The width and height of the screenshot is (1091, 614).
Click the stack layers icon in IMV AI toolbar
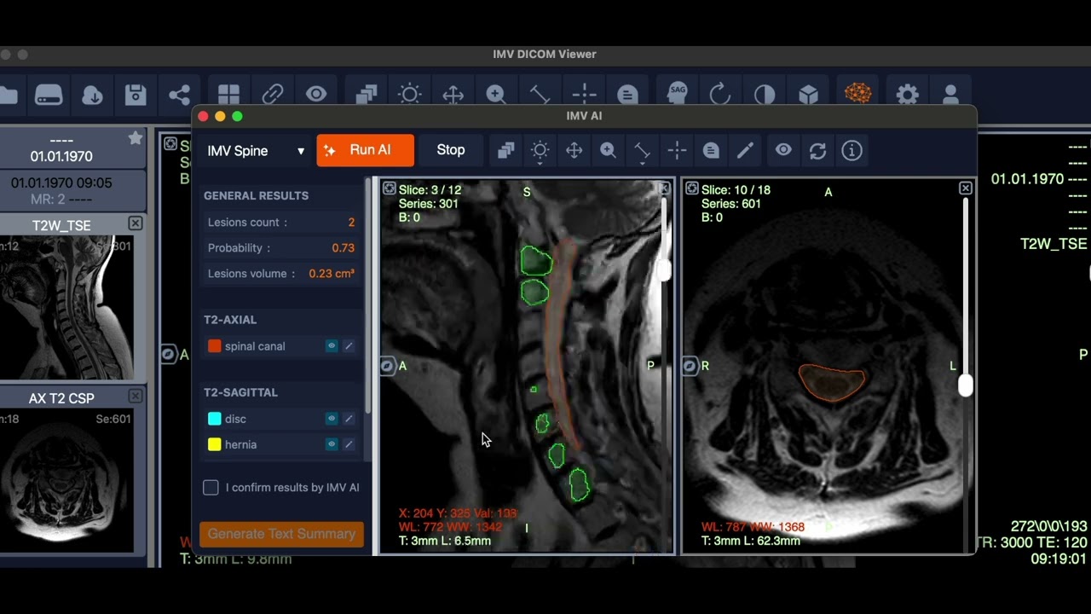point(506,151)
